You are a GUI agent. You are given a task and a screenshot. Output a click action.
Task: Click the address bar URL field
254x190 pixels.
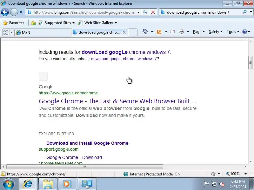(x=84, y=12)
